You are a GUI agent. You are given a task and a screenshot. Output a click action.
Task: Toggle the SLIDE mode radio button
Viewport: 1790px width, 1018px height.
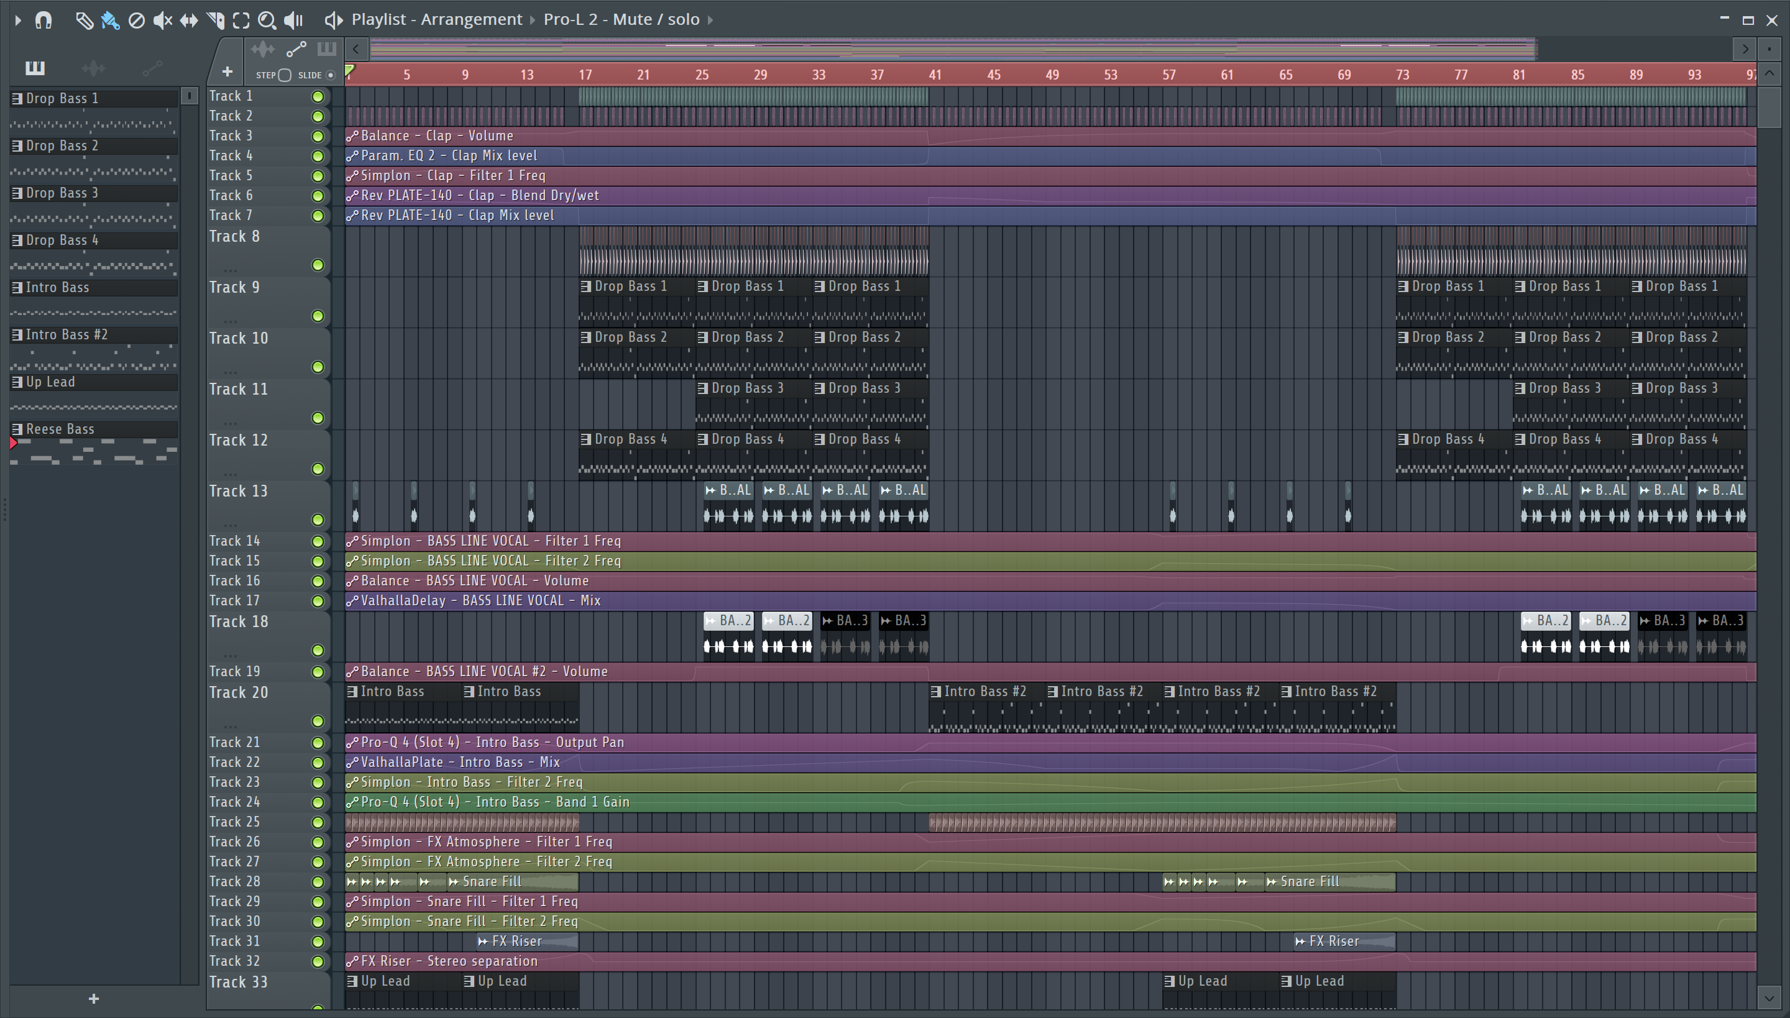[331, 75]
